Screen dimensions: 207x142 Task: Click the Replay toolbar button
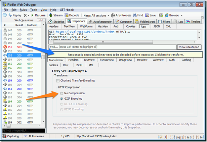15,15
